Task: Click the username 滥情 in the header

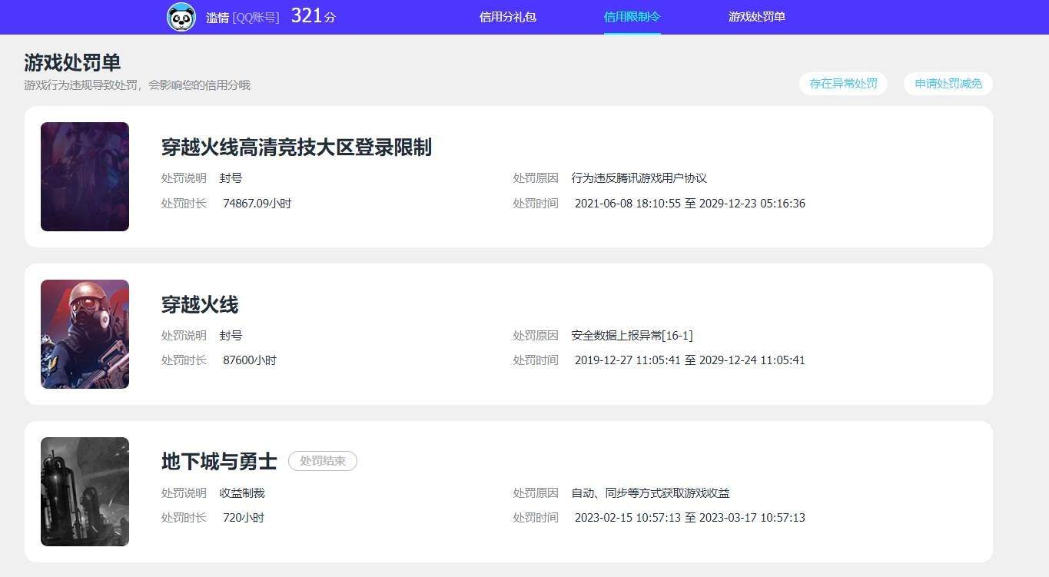Action: [x=217, y=18]
